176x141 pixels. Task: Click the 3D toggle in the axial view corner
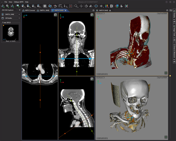point(56,15)
